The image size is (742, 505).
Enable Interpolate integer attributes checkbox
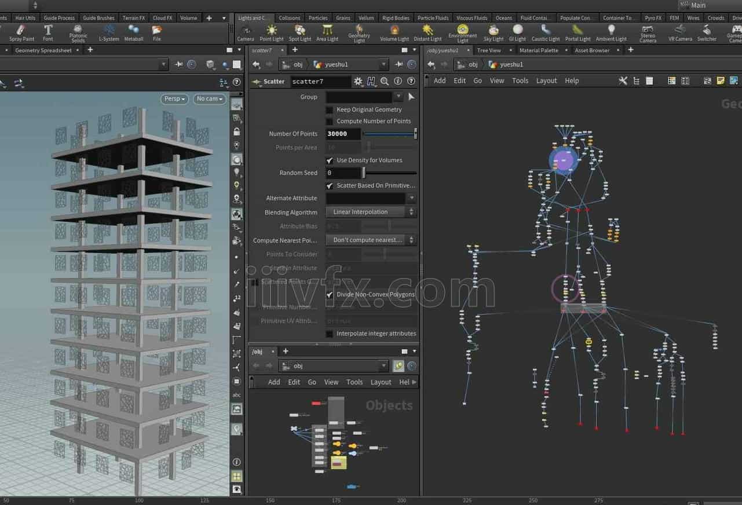point(330,334)
